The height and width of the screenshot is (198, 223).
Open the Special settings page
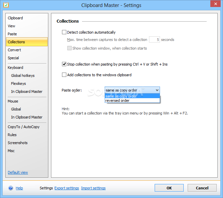pyautogui.click(x=13, y=58)
